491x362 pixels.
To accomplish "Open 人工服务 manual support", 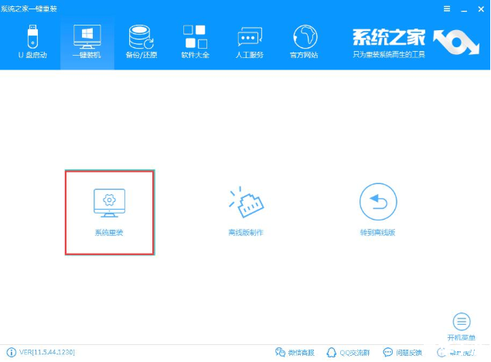I will tap(250, 41).
